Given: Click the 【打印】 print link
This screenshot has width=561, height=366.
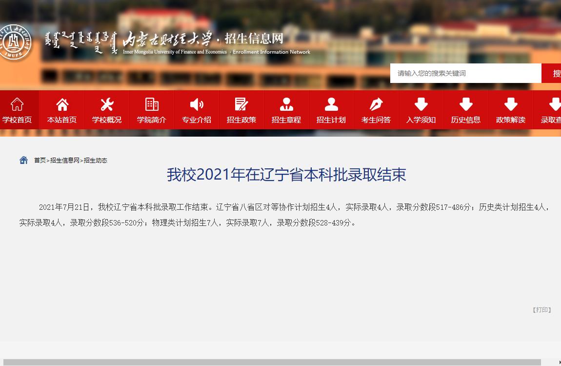Looking at the screenshot, I should tap(541, 310).
